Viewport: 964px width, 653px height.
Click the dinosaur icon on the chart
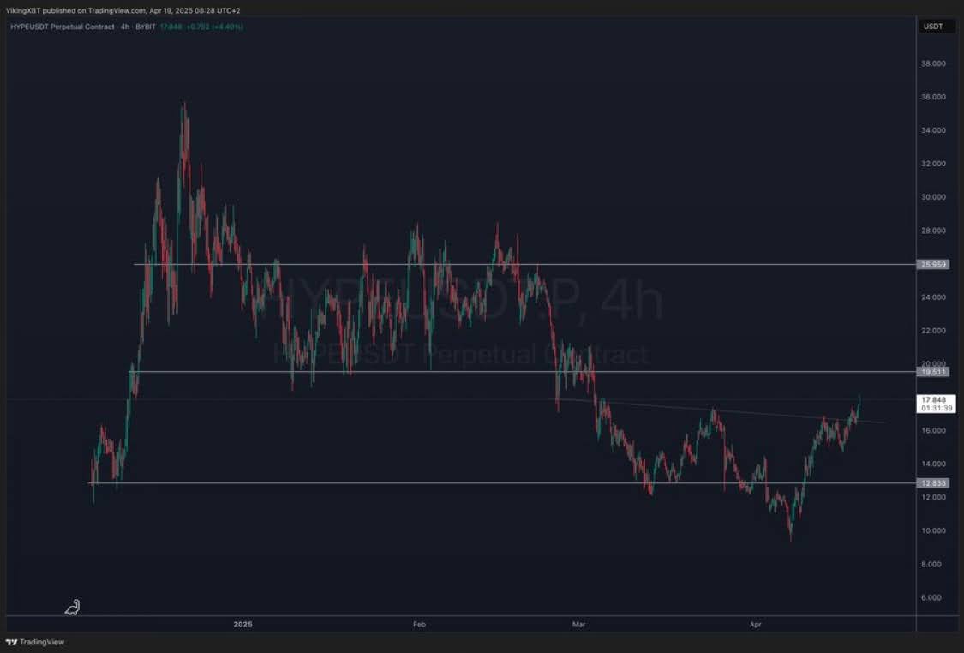[73, 608]
